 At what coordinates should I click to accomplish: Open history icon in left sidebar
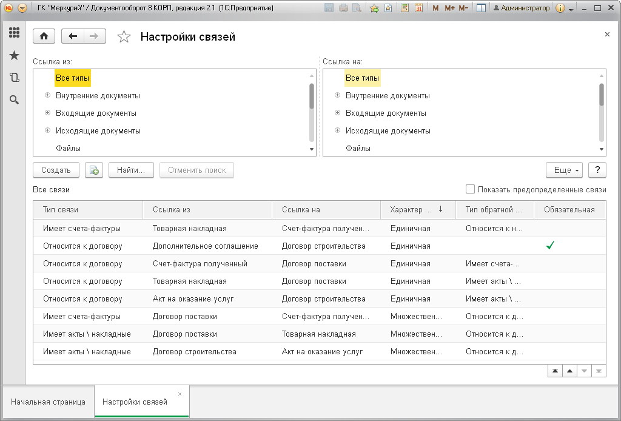pos(15,77)
